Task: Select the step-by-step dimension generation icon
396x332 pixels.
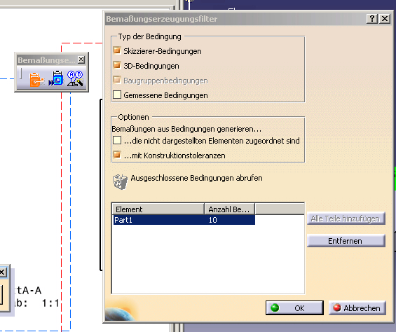Action: 56,78
